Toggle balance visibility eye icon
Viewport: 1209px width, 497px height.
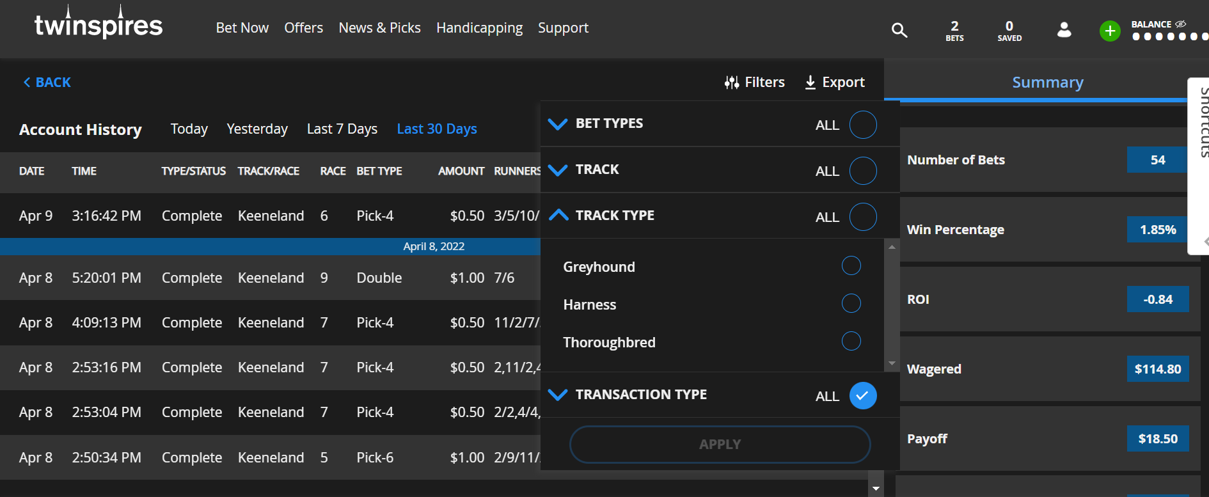click(1181, 24)
